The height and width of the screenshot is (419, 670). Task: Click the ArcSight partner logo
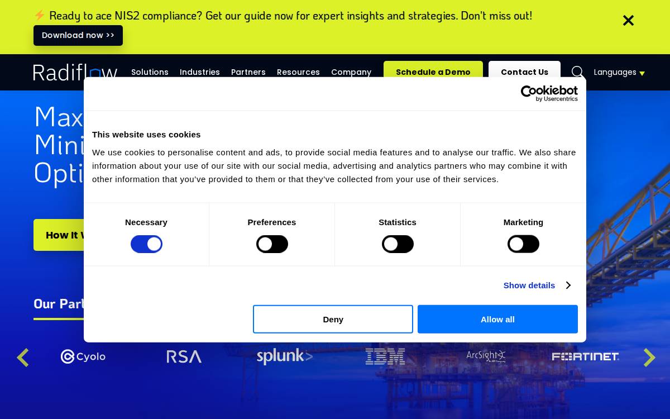(486, 356)
